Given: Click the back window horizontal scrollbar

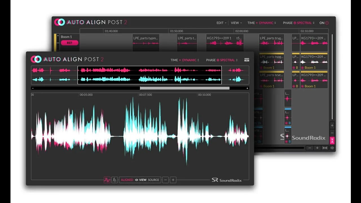Looking at the screenshot, I should tap(279, 148).
